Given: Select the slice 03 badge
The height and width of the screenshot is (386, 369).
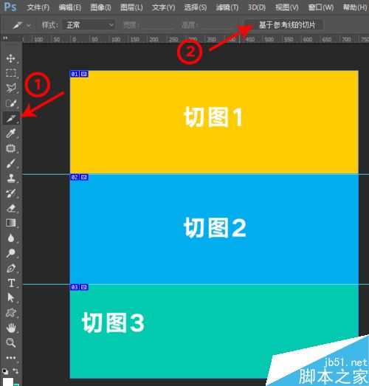Looking at the screenshot, I should click(79, 287).
